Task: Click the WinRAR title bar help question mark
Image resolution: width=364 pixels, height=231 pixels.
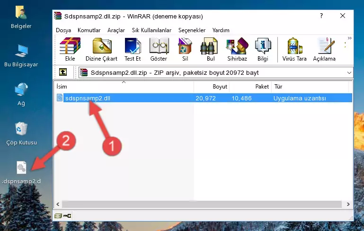Action: (321, 16)
